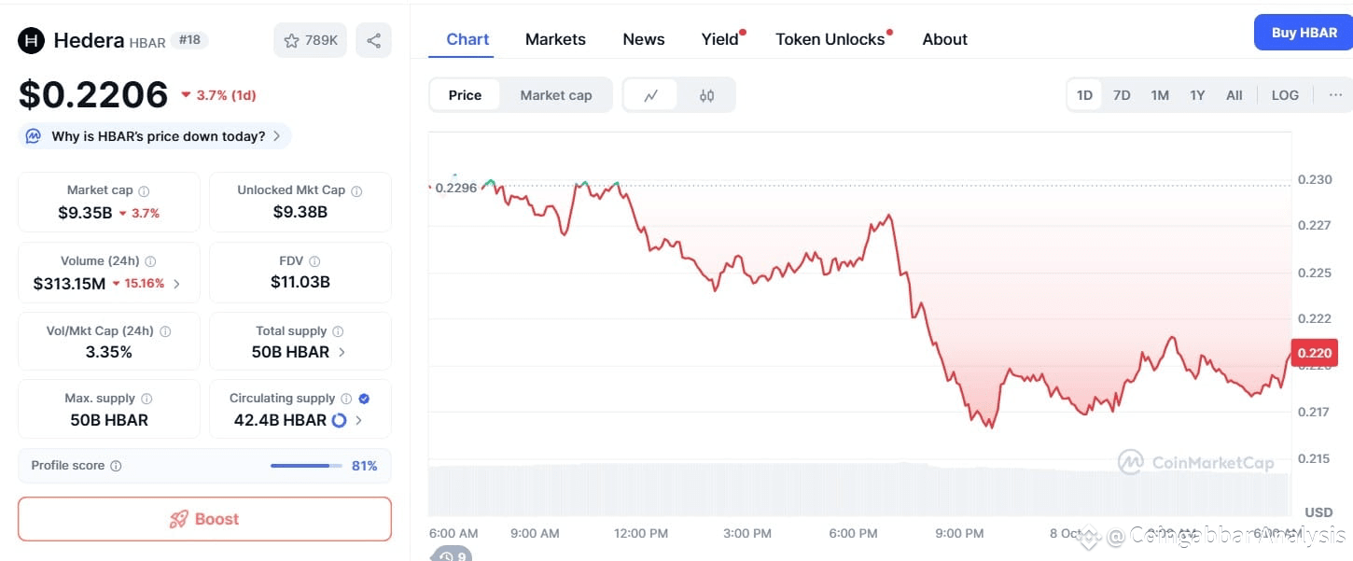Click the Market cap info icon
This screenshot has height=561, width=1353.
point(144,190)
